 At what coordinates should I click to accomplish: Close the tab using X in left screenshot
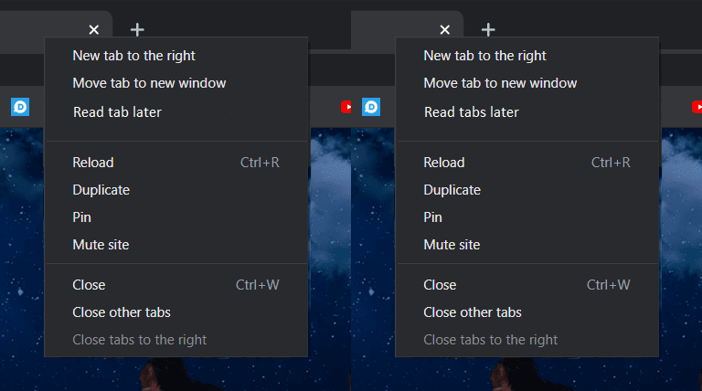click(93, 30)
